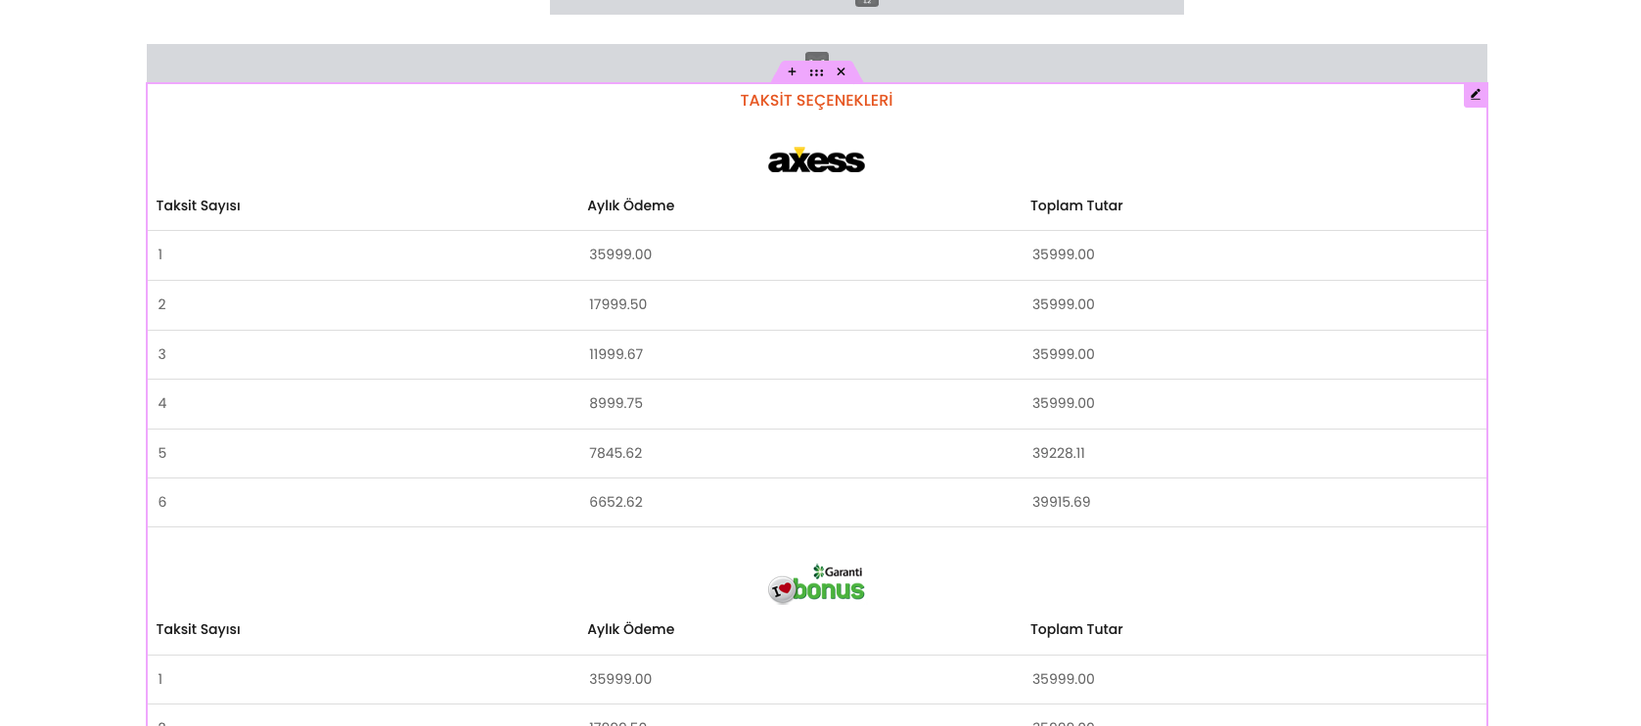
Task: Click Toplam Tutar header in bonus table
Action: (1076, 629)
